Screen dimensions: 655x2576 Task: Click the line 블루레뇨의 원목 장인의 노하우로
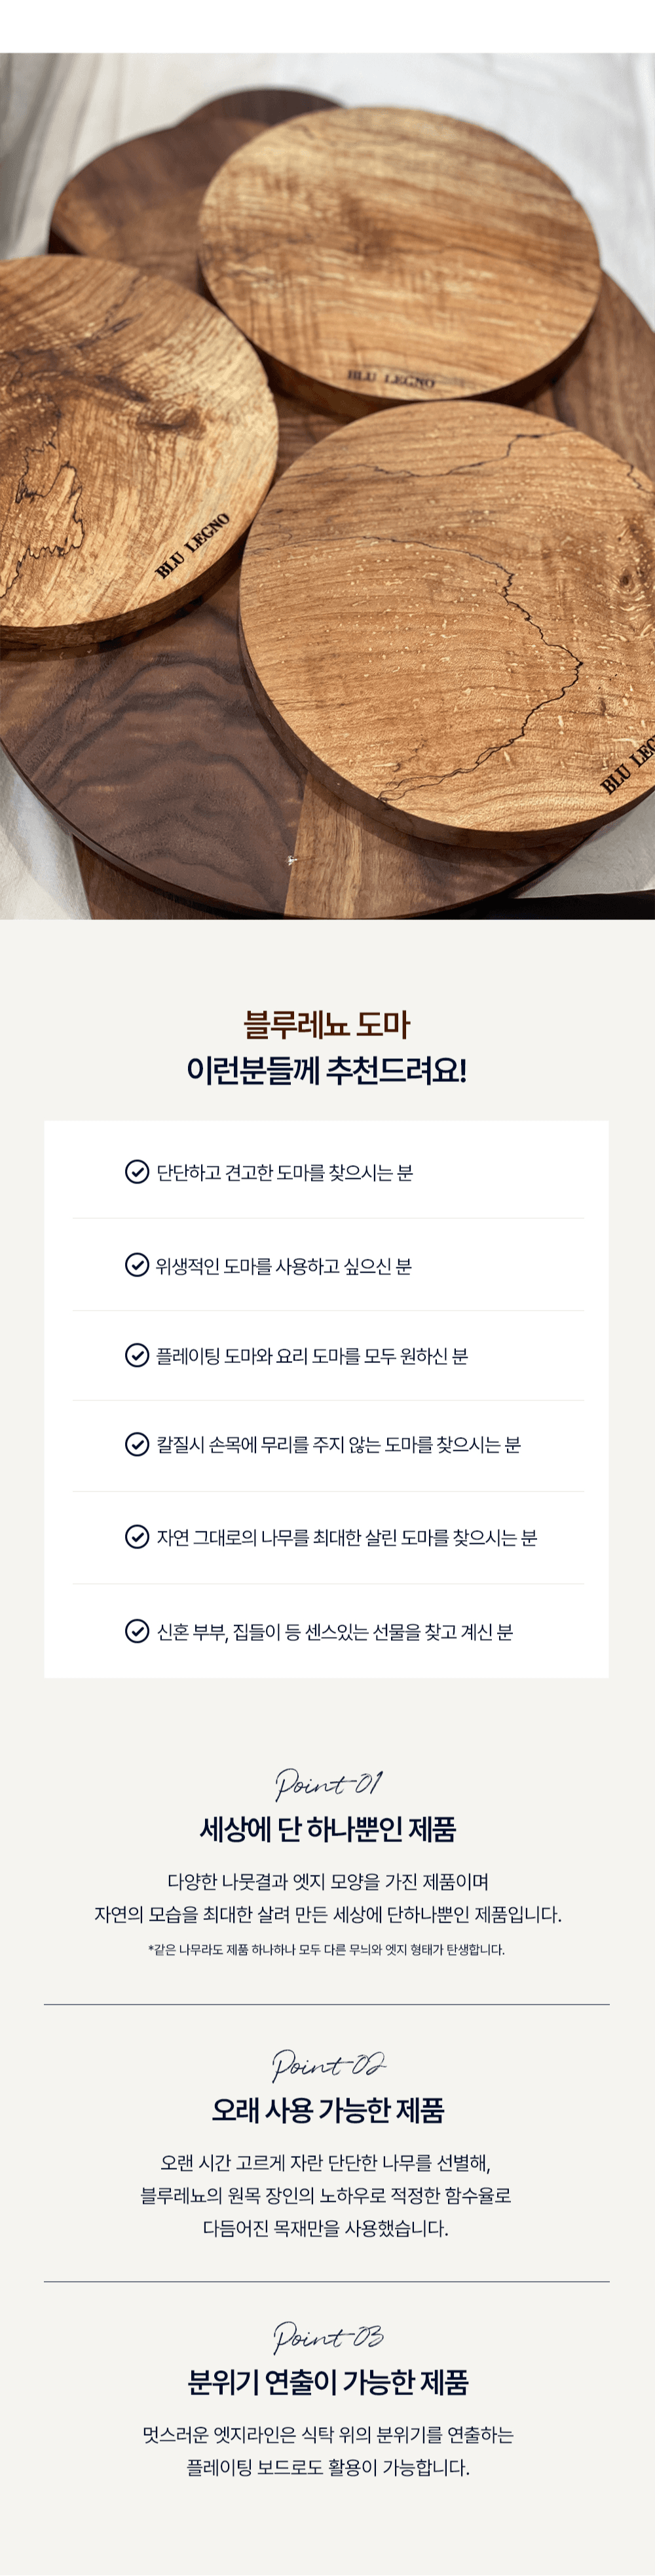pyautogui.click(x=326, y=2195)
